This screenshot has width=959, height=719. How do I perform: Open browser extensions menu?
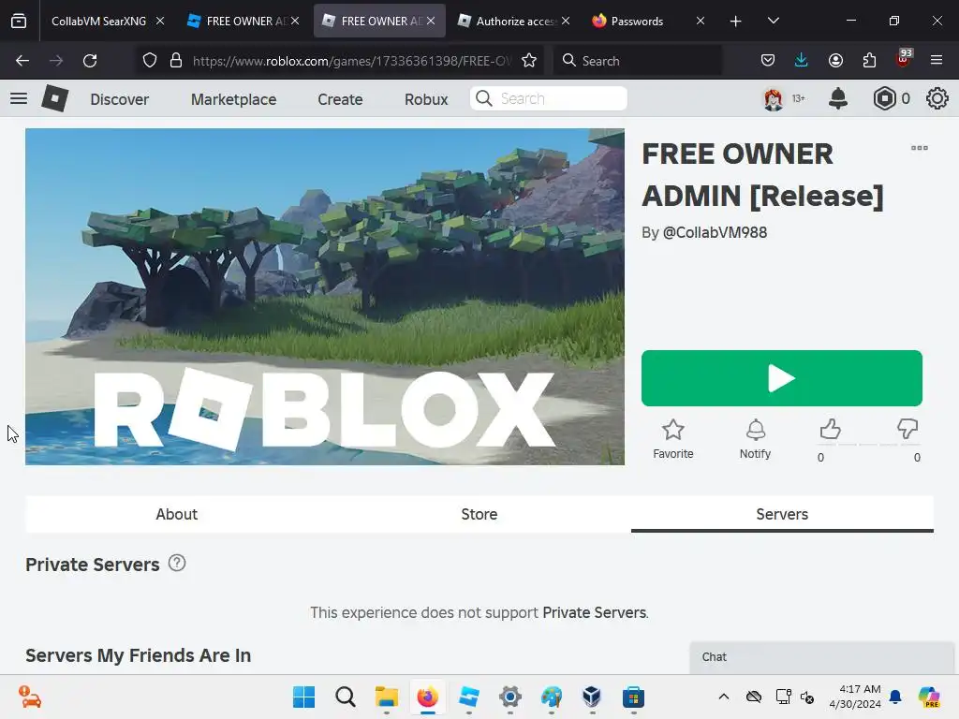[869, 61]
